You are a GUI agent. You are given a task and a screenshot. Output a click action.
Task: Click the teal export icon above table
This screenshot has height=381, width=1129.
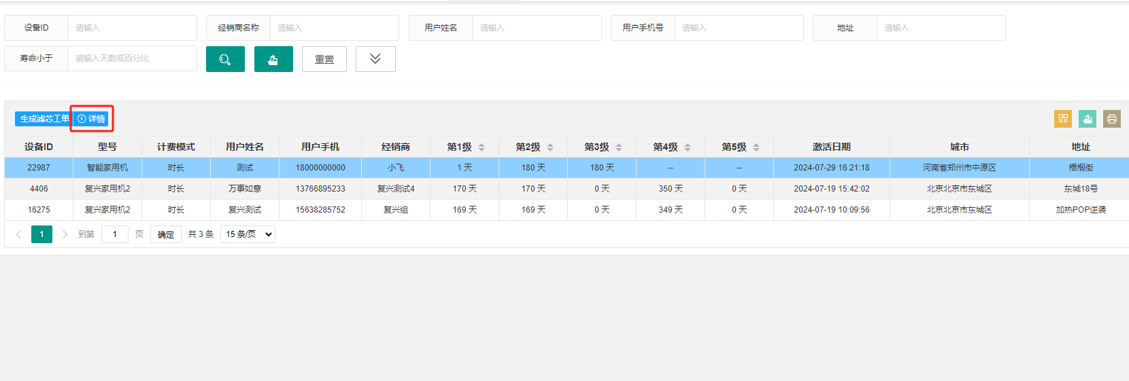point(1088,119)
